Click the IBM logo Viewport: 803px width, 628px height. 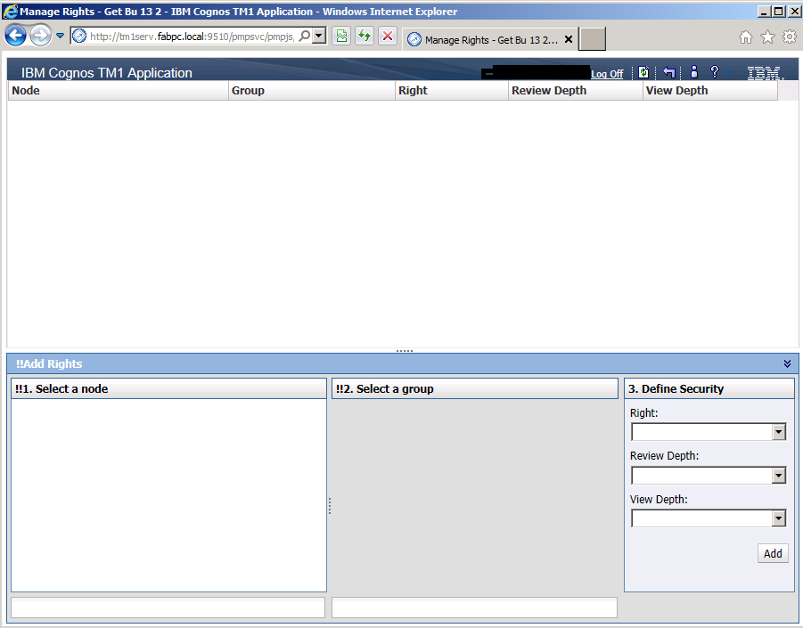[765, 73]
